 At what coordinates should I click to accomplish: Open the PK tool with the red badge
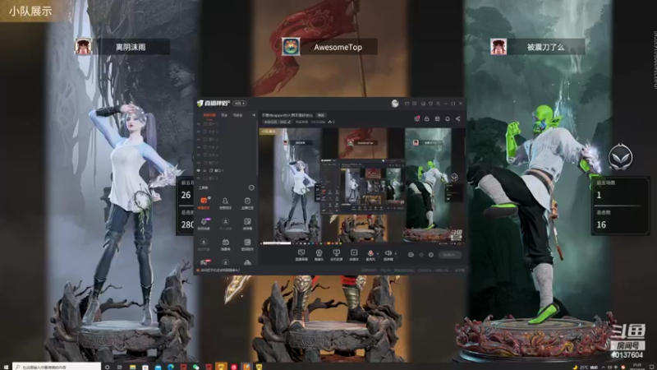pos(204,261)
